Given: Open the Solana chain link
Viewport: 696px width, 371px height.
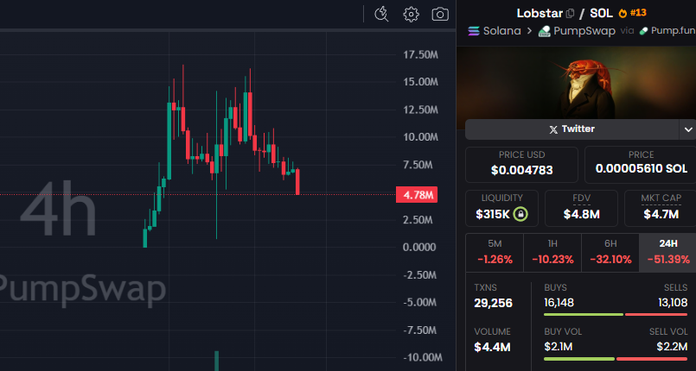Looking at the screenshot, I should 501,31.
